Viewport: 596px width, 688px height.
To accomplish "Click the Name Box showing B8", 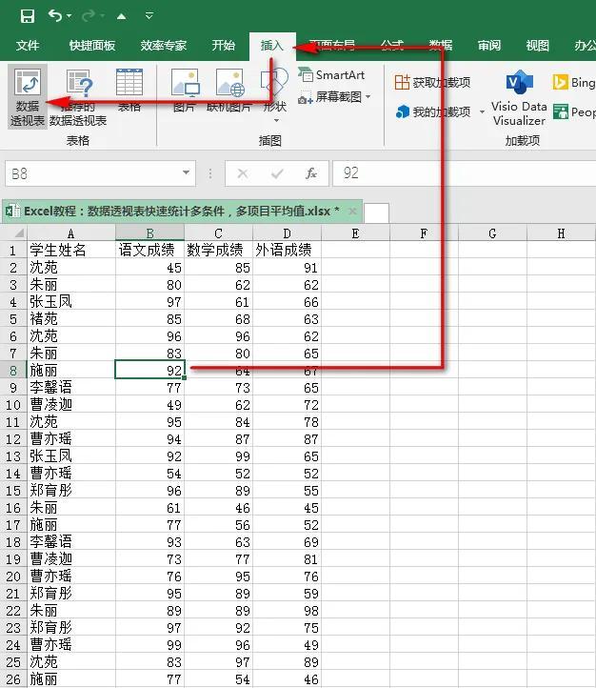I will (93, 173).
